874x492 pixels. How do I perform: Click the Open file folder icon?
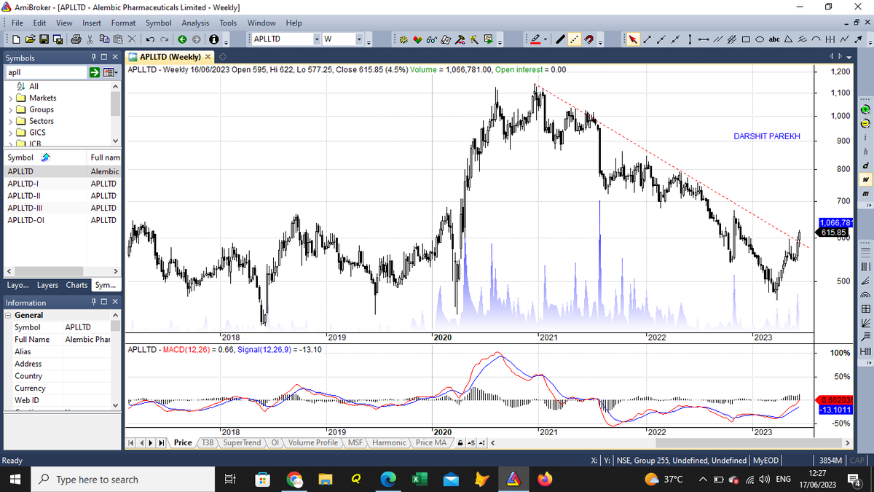pyautogui.click(x=30, y=39)
